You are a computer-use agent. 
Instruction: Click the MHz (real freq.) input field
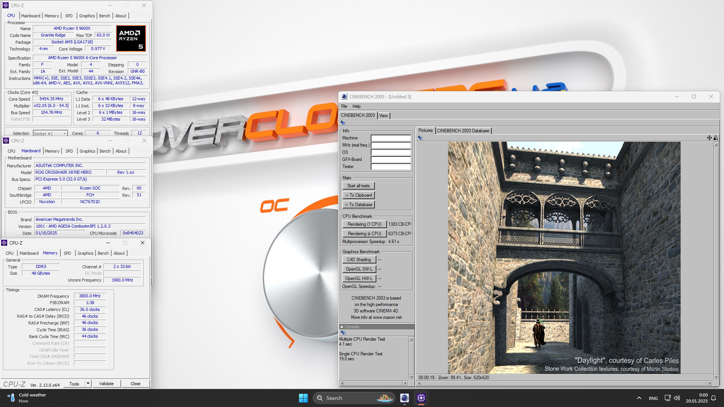[x=391, y=145]
